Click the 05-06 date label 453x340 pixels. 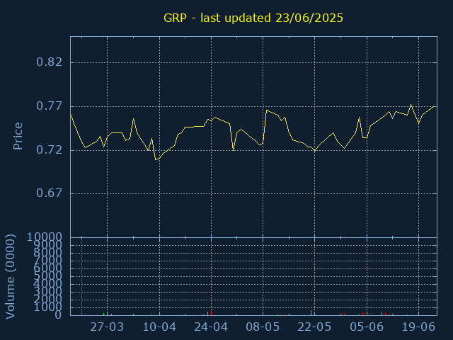(x=367, y=327)
